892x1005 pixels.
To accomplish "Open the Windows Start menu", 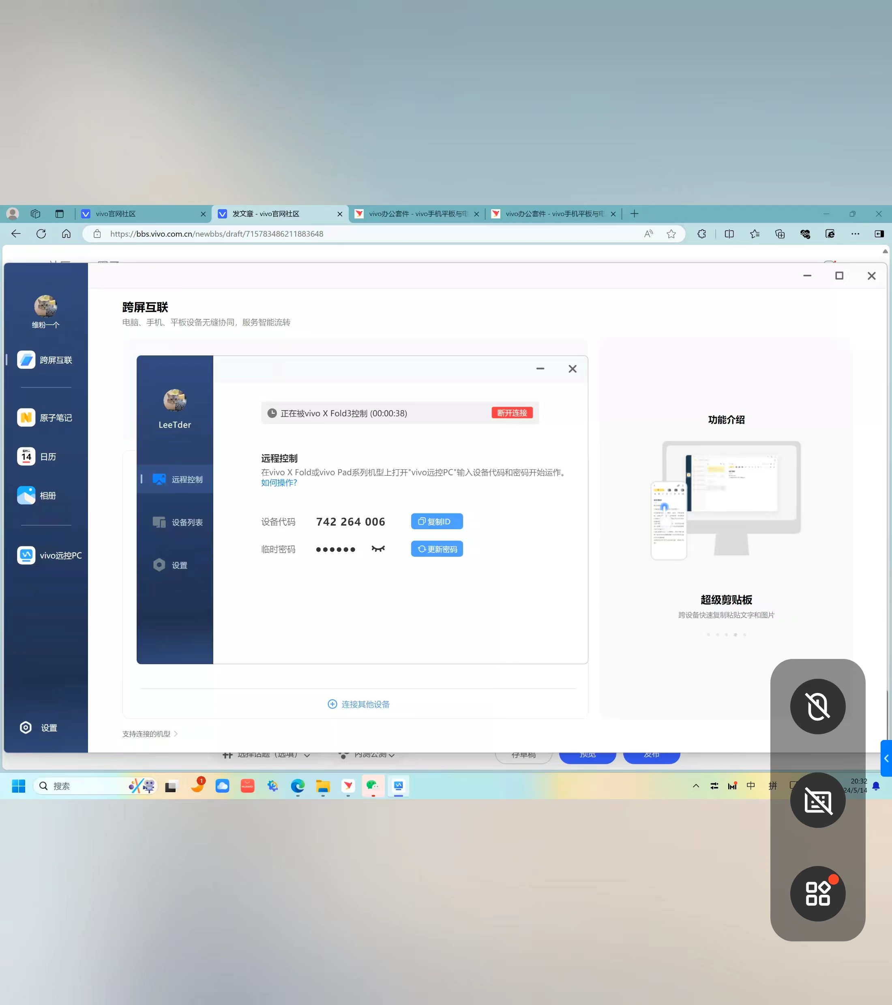I will click(19, 786).
